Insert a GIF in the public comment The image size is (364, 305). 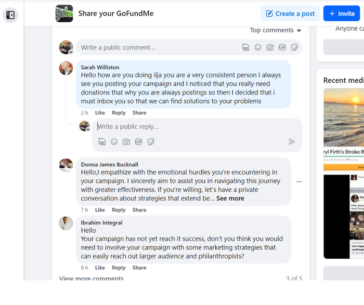point(282,47)
